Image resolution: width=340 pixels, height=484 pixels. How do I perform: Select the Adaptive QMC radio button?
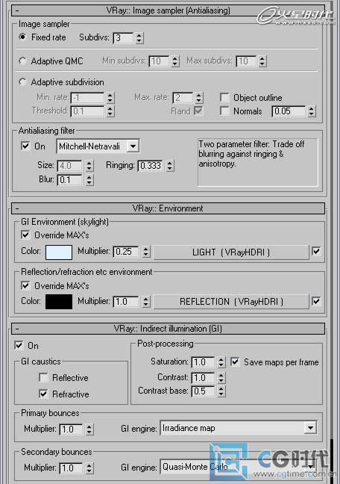[x=22, y=60]
